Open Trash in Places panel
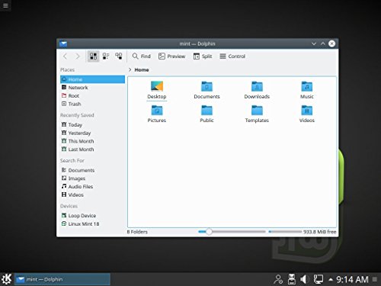This screenshot has height=286, width=381. (92, 104)
